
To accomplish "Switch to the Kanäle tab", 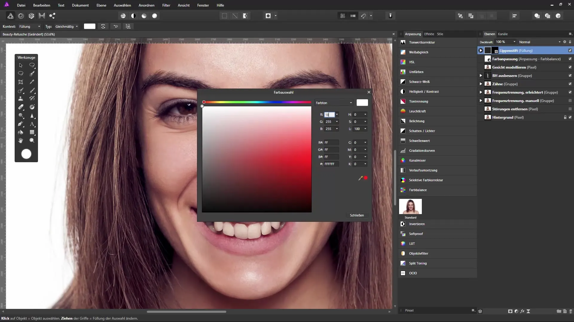I will [x=503, y=34].
